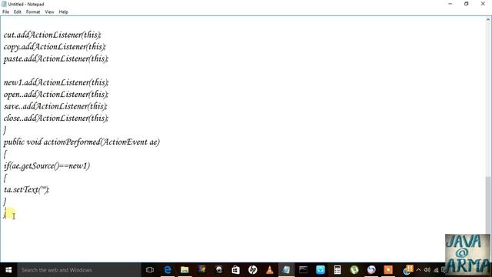Open the volume control in the tray
This screenshot has height=277, width=492.
(427, 270)
